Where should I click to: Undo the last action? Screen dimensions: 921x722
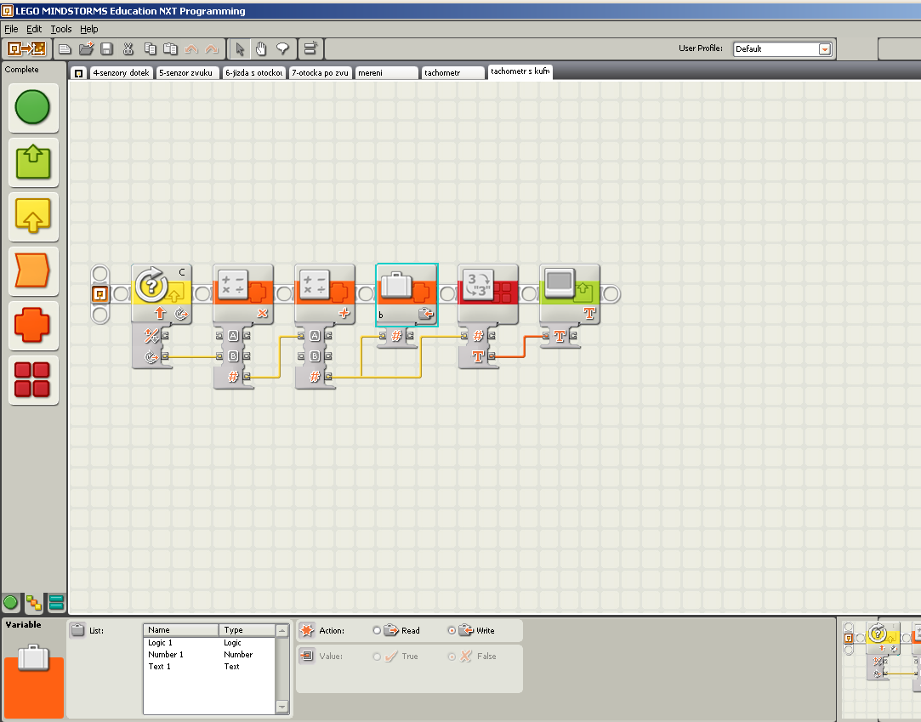190,48
